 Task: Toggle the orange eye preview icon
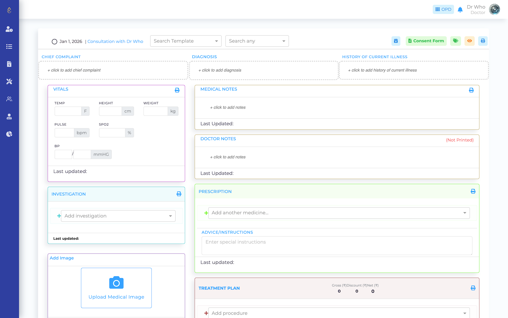click(x=469, y=41)
